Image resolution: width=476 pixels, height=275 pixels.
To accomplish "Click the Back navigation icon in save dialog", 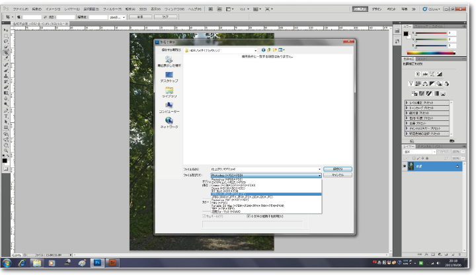I will point(263,50).
